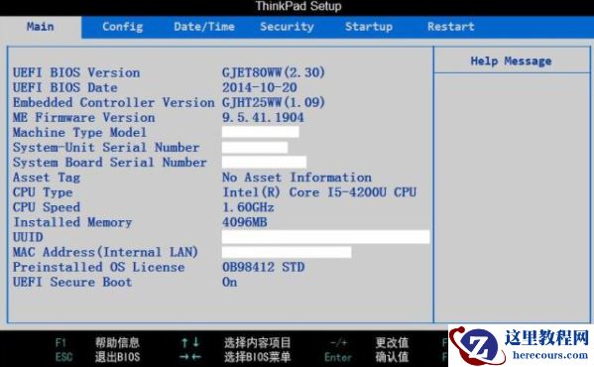Click the No Asset Information value

297,178
